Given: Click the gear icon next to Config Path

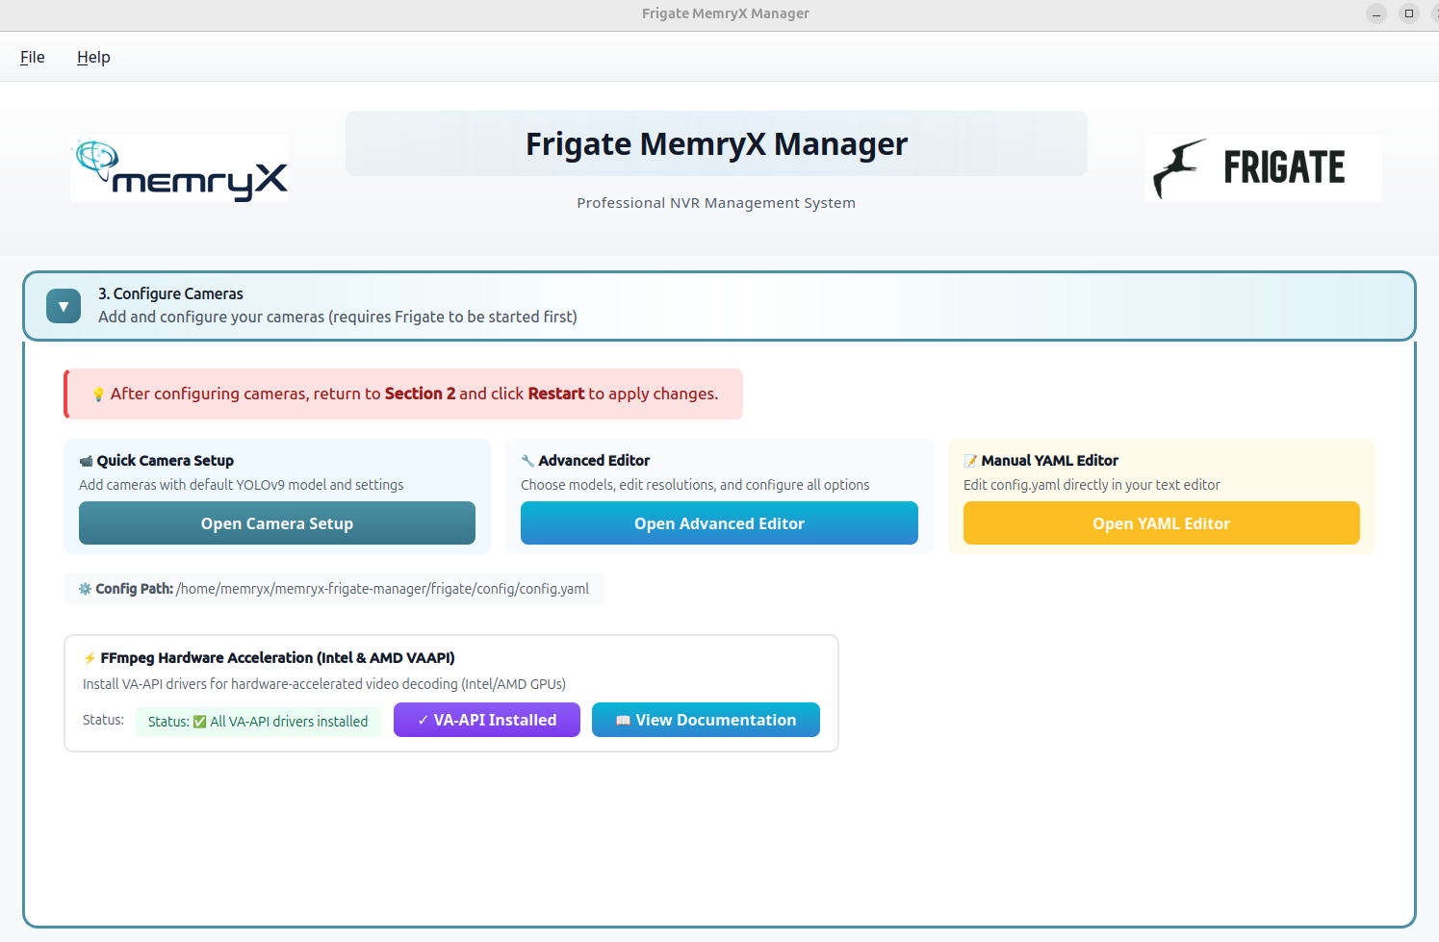Looking at the screenshot, I should click(x=85, y=589).
